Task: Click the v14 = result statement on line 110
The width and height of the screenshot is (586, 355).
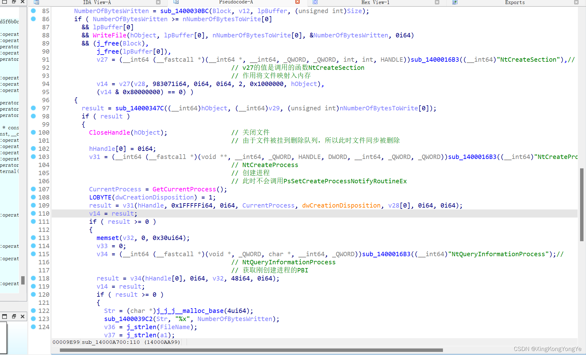Action: [113, 213]
